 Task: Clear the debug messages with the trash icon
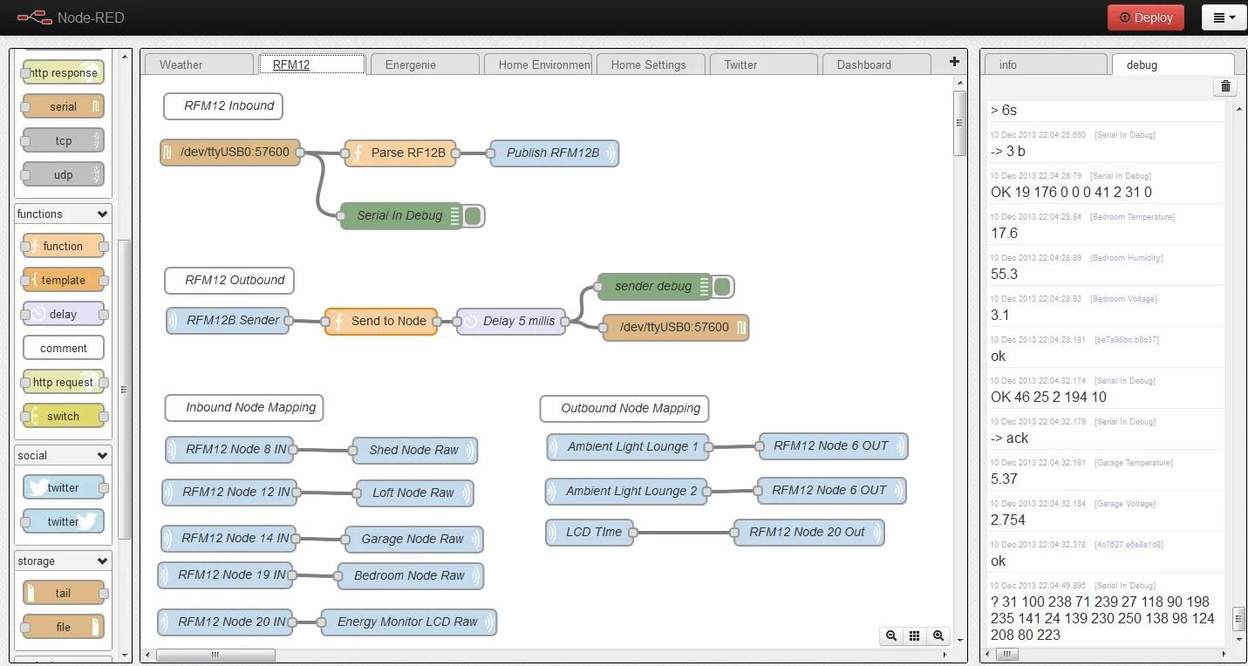coord(1224,86)
